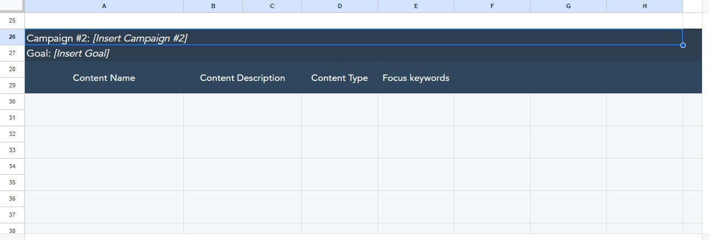Click the Campaign #2 title cell
The height and width of the screenshot is (240, 709).
pyautogui.click(x=354, y=37)
